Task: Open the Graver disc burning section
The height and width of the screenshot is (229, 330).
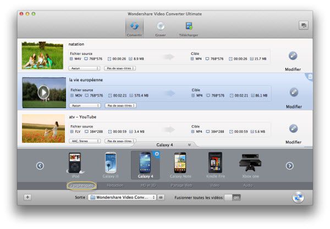Action: tap(161, 29)
